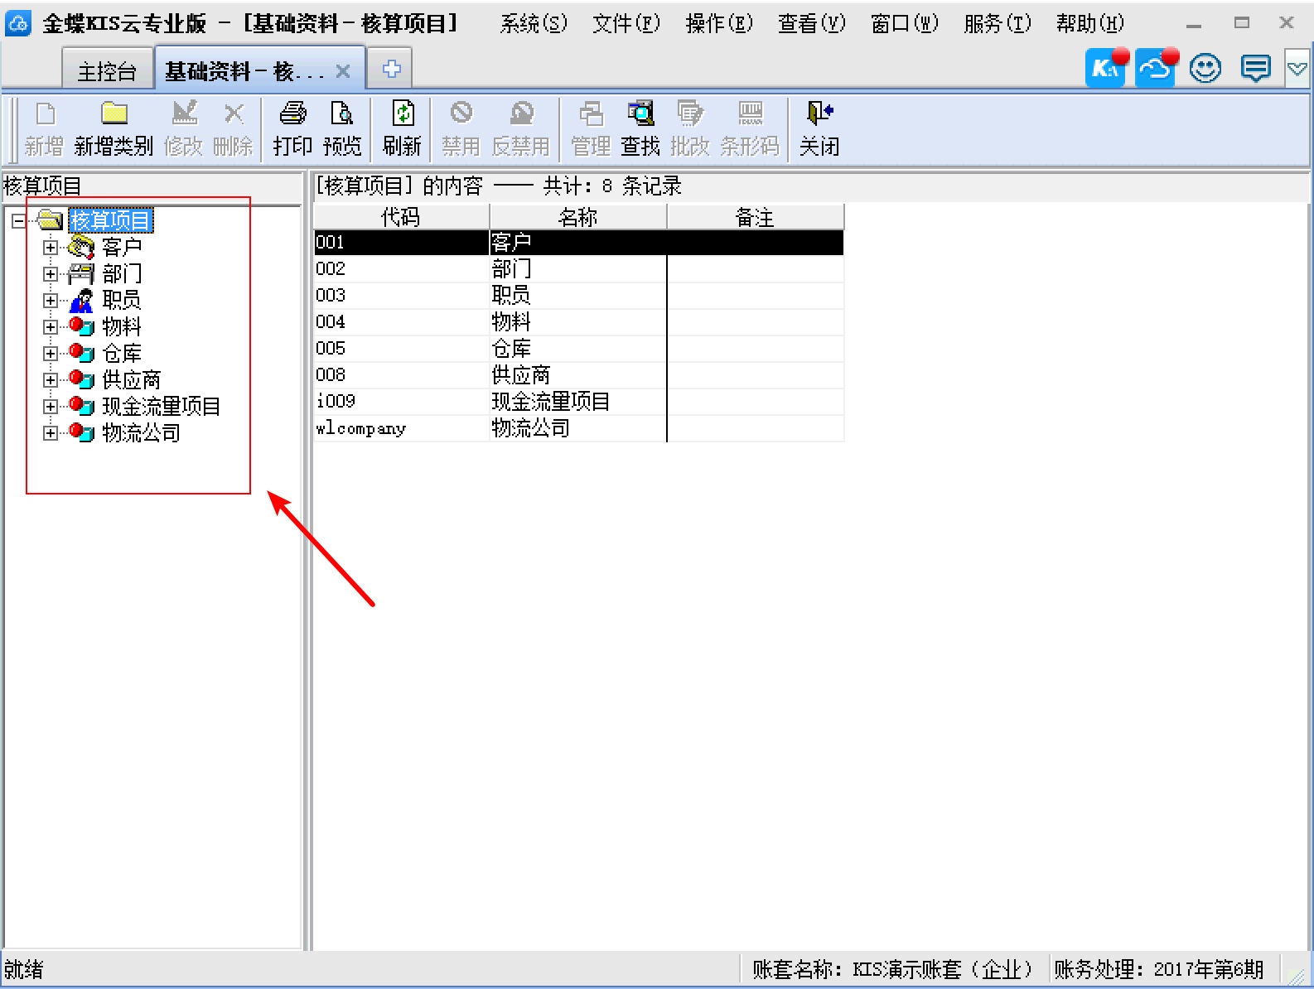
Task: Select 供应商 label in the tree
Action: click(x=132, y=380)
